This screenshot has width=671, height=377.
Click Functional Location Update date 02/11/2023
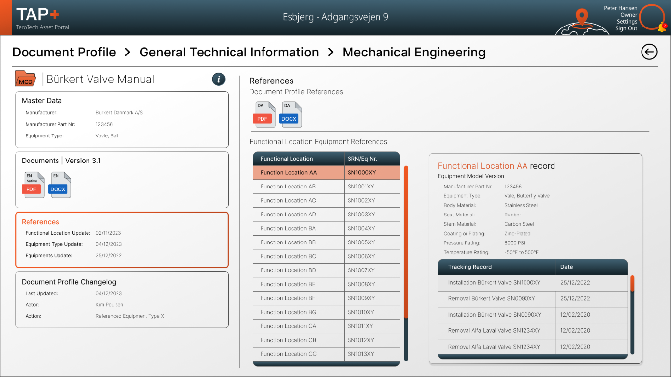108,233
